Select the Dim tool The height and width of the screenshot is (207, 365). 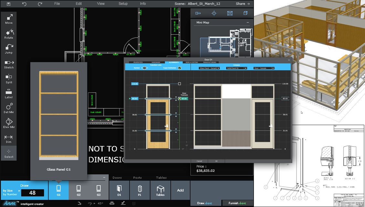click(9, 138)
